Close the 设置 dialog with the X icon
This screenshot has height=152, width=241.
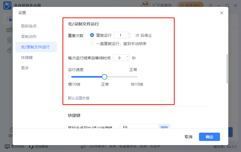point(222,13)
